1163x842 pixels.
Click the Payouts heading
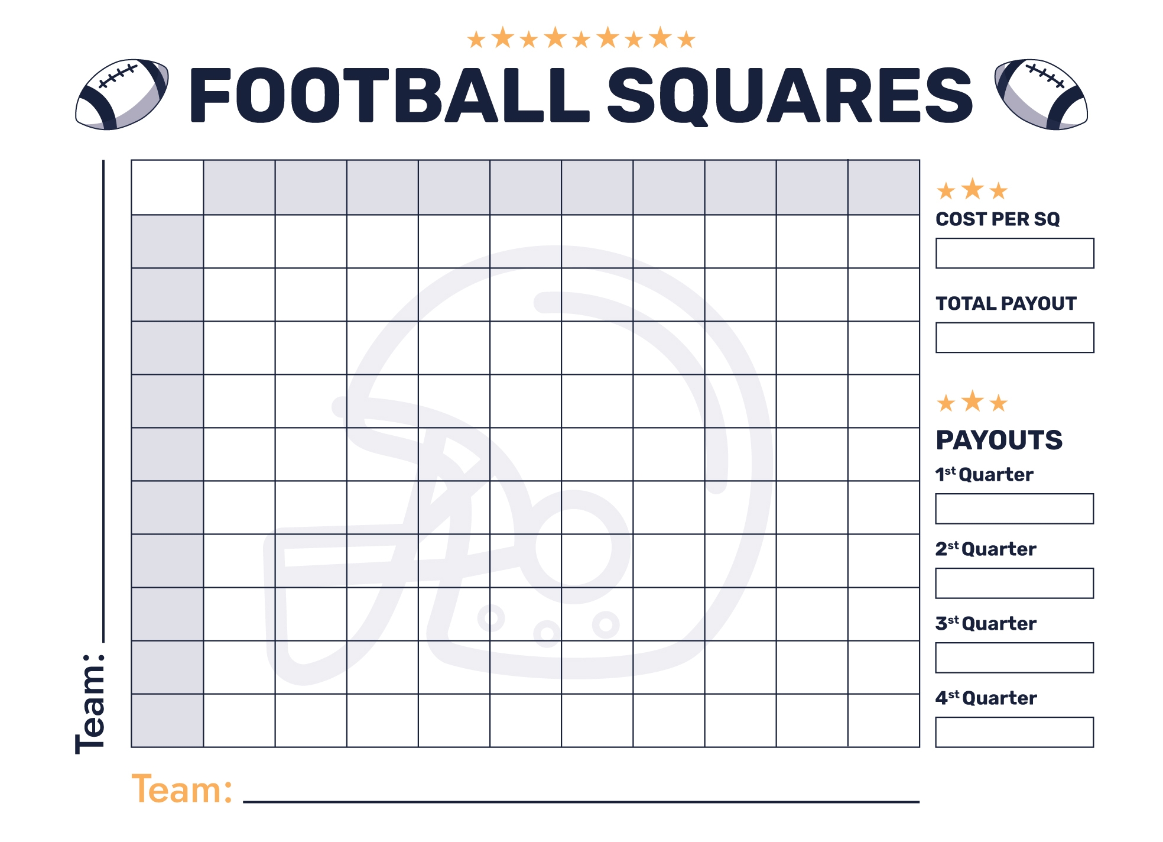pos(999,441)
